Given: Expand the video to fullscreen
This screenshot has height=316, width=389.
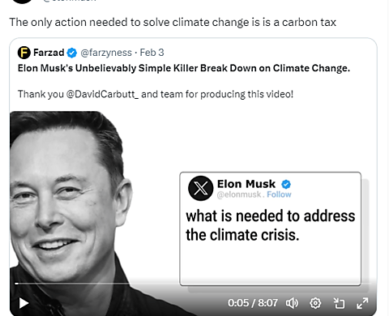Looking at the screenshot, I should click(x=362, y=303).
